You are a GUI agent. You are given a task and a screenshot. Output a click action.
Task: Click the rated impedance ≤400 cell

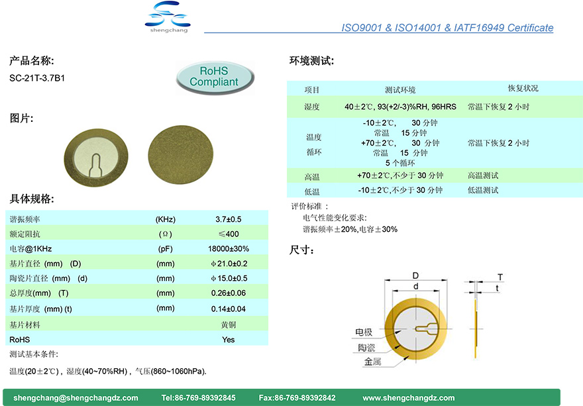[x=228, y=234]
